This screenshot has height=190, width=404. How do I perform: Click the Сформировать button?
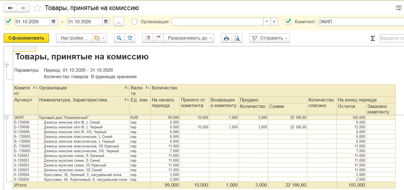[26, 38]
